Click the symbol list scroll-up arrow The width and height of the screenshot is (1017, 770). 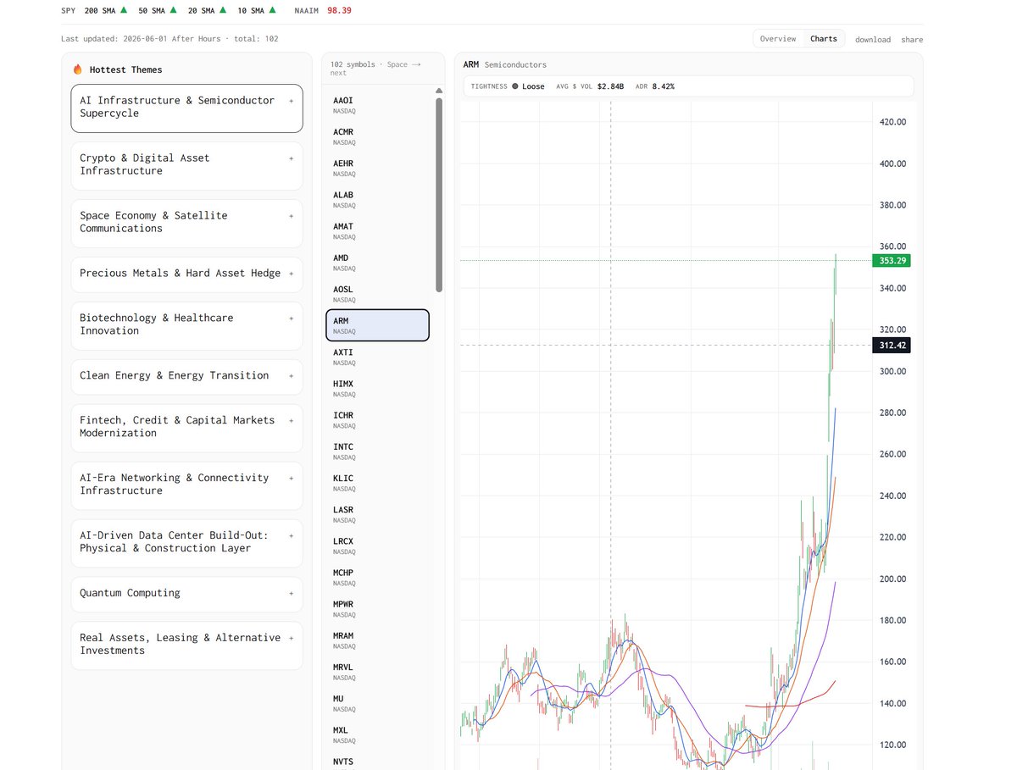pos(438,91)
